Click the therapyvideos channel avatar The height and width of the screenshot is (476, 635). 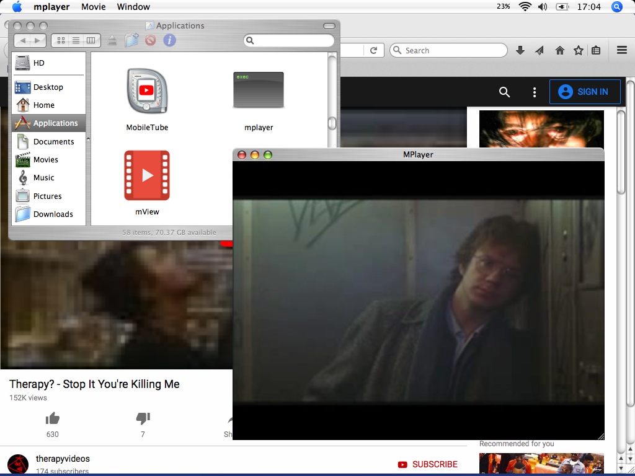tap(18, 464)
